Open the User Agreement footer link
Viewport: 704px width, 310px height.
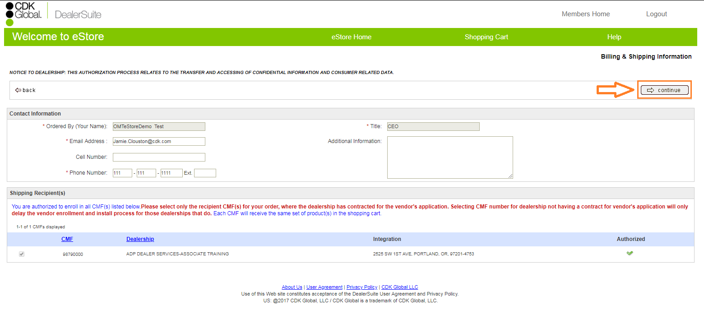pos(324,287)
